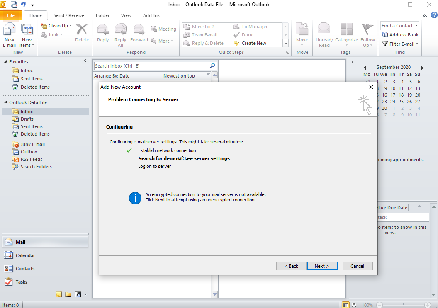Minimize the navigation pane with the arrow
The width and height of the screenshot is (438, 308).
85,61
